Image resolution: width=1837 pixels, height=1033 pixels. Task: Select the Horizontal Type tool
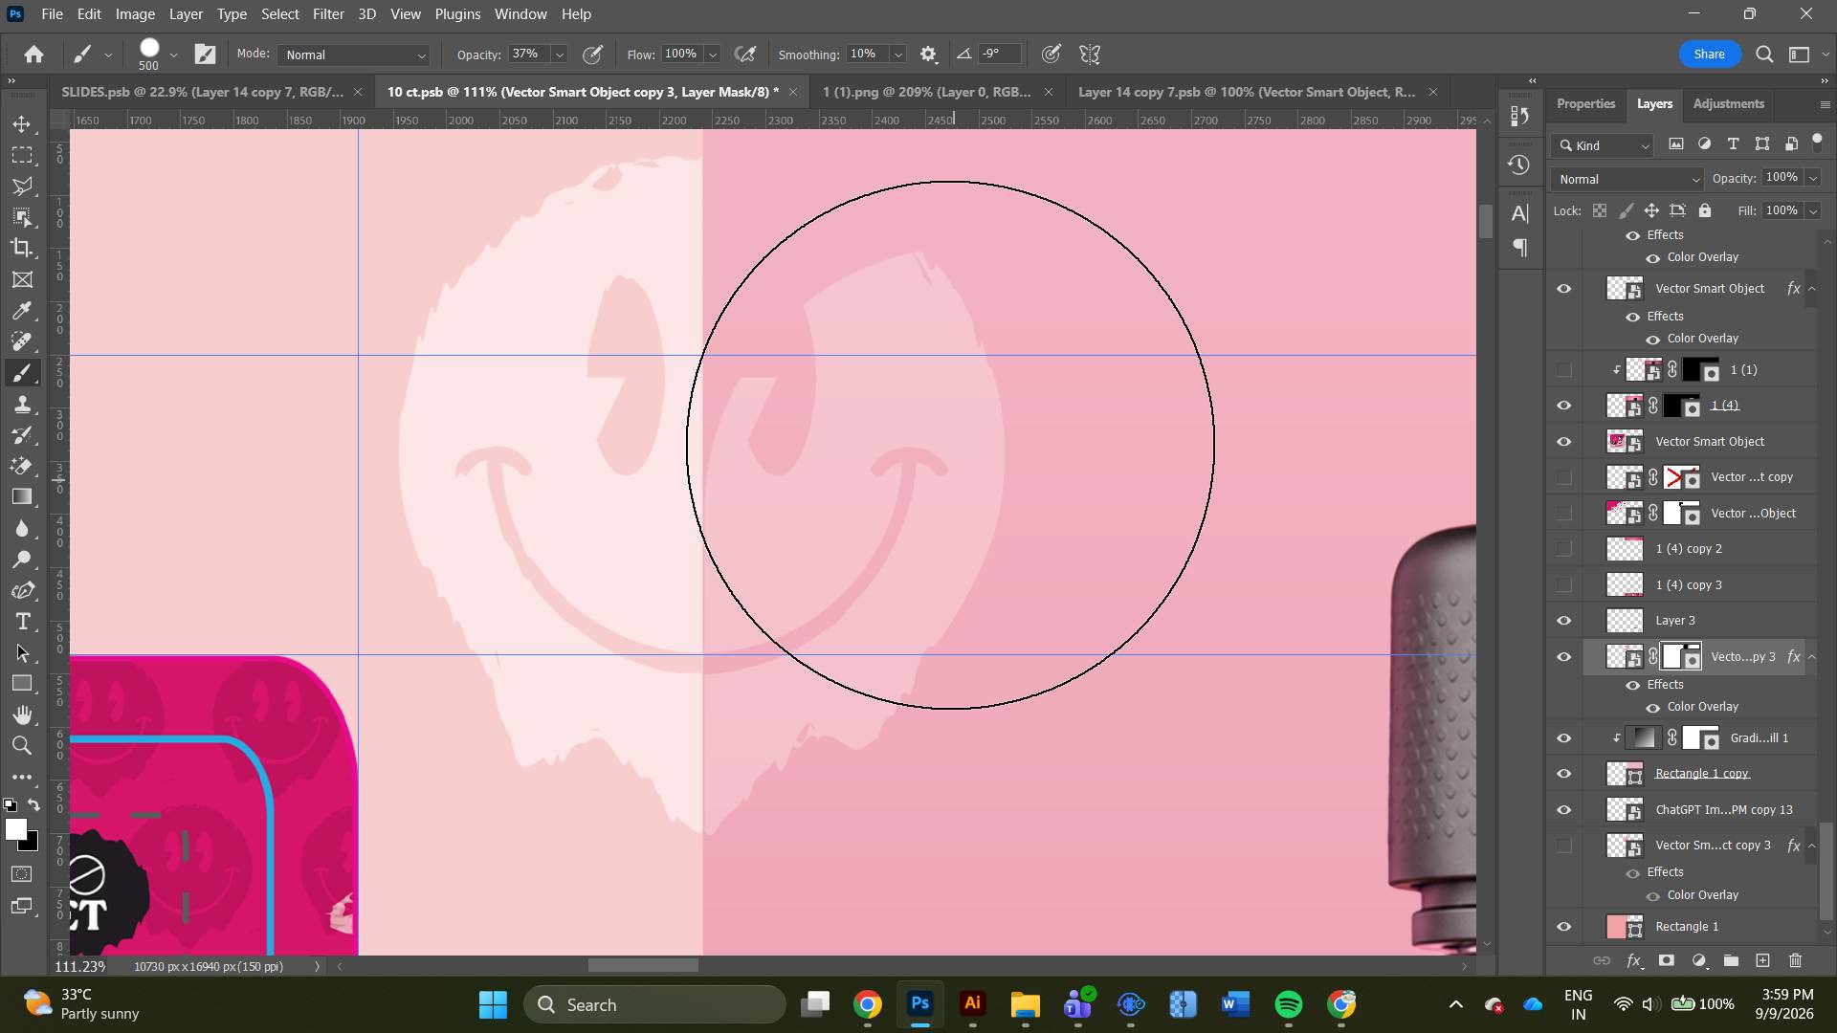coord(22,622)
